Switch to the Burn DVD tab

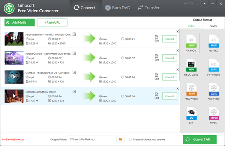[117, 8]
